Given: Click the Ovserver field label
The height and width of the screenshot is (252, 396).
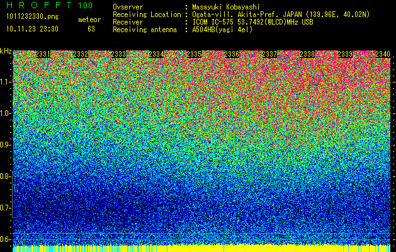Looking at the screenshot, I should [128, 7].
